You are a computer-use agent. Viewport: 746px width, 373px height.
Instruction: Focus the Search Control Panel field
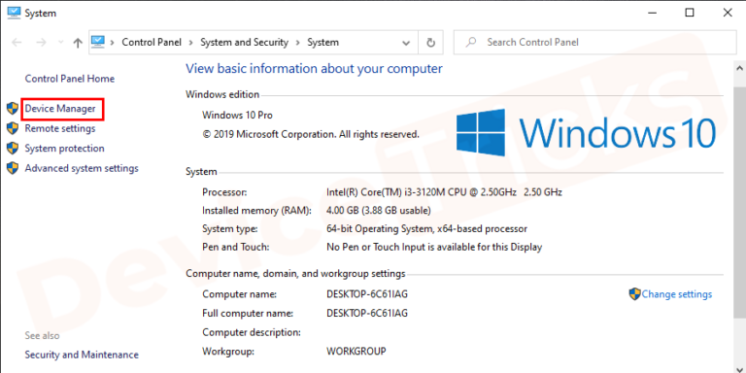tap(594, 43)
